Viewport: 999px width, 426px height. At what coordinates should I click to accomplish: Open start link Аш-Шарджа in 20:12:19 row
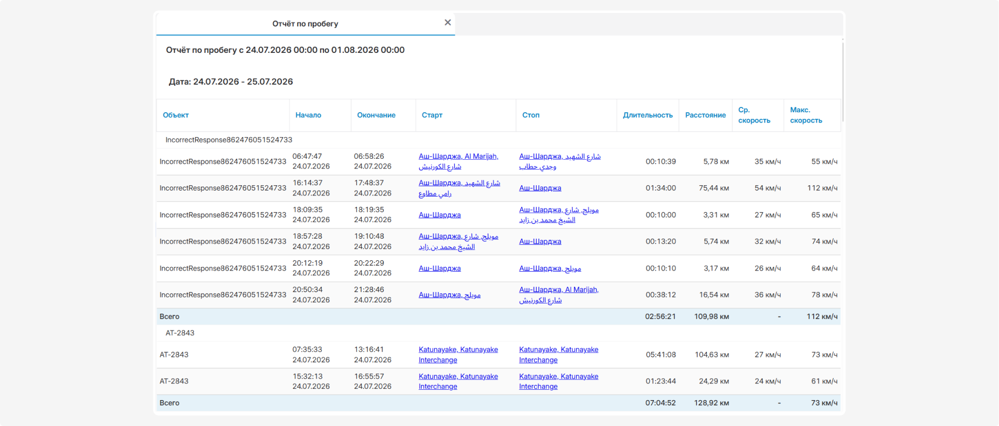click(x=440, y=268)
